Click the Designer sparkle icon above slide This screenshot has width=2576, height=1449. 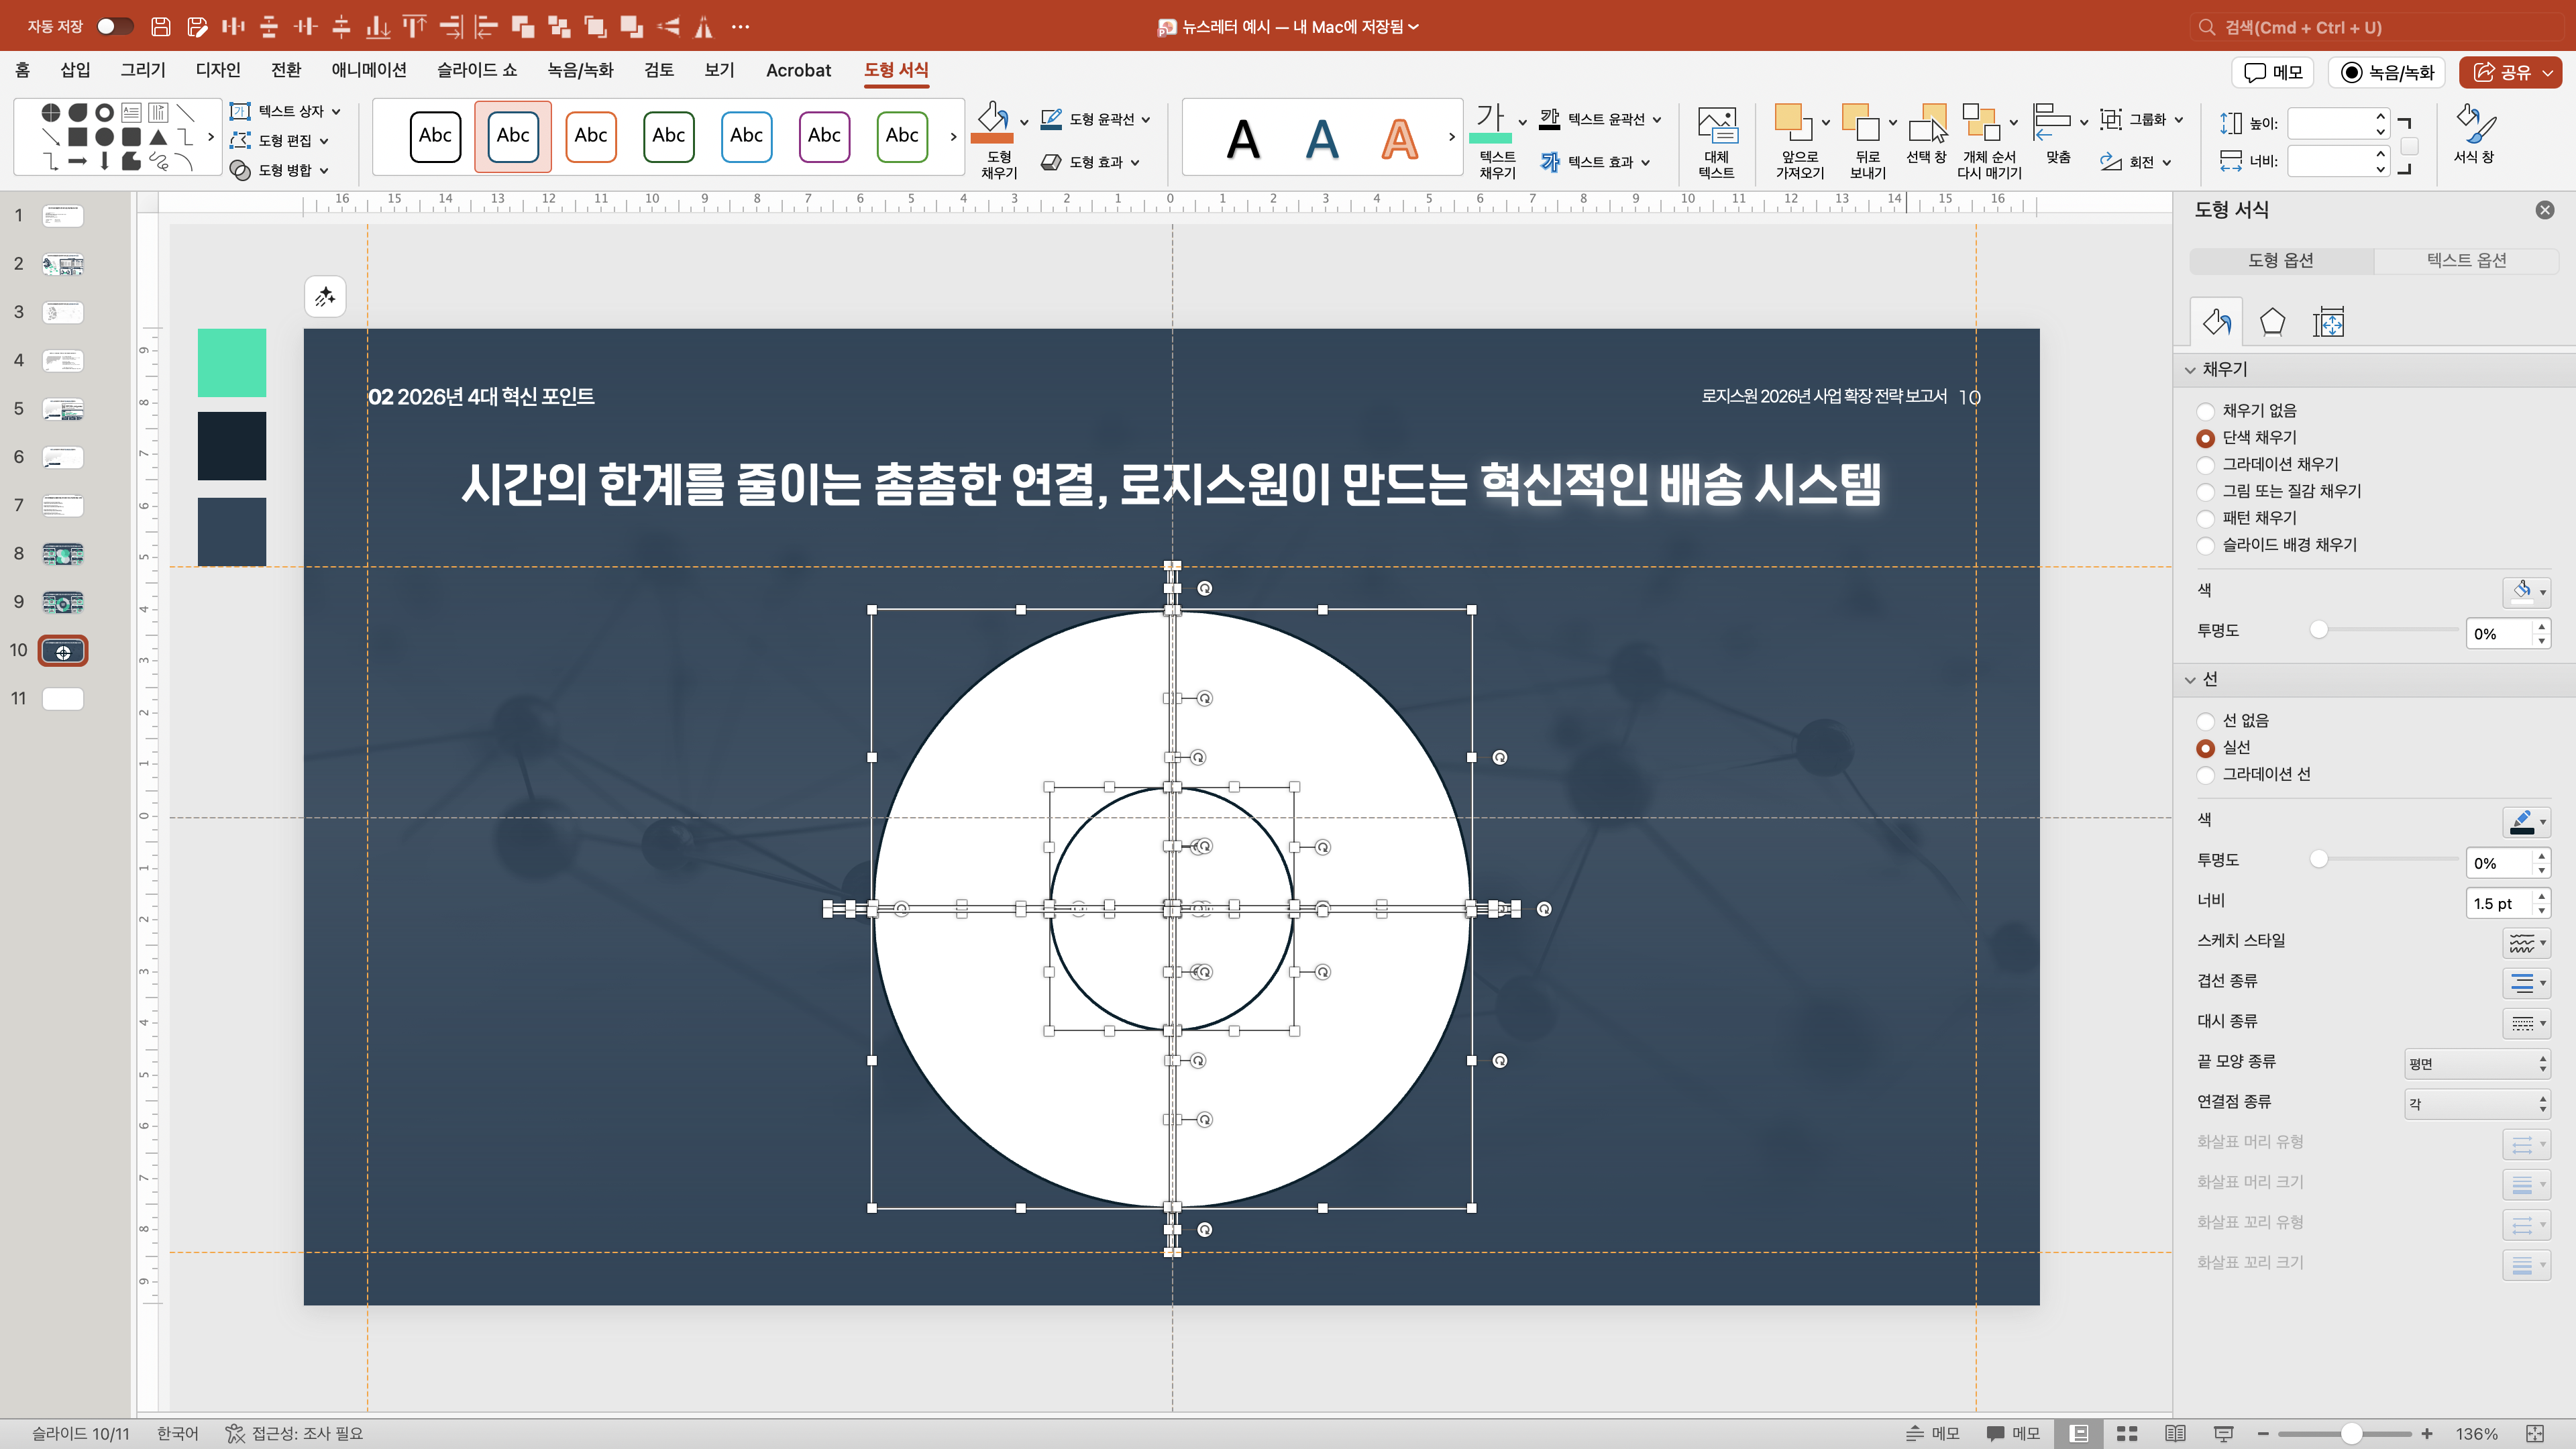point(325,297)
